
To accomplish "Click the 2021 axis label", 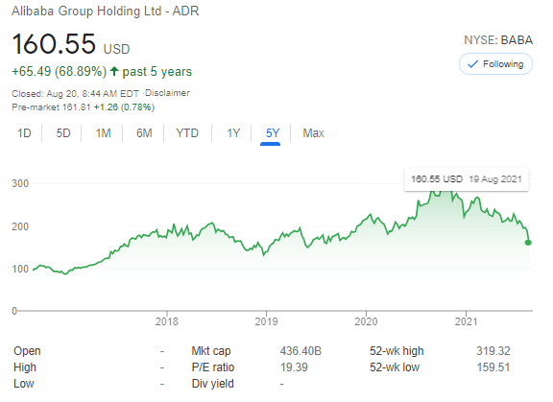I will [x=466, y=321].
